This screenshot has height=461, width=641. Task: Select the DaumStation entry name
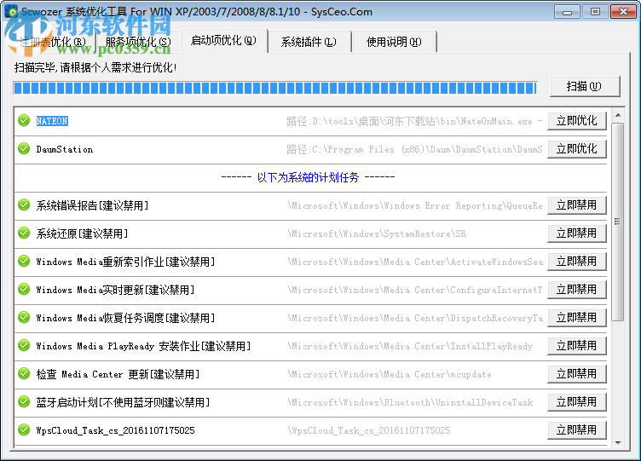click(x=65, y=149)
